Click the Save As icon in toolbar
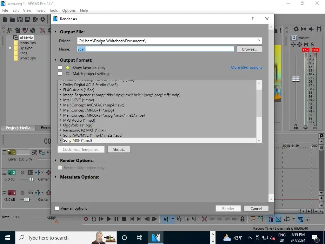The image size is (325, 244). (28, 19)
